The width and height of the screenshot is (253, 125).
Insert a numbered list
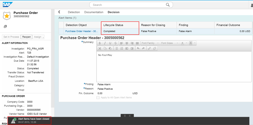(122, 49)
